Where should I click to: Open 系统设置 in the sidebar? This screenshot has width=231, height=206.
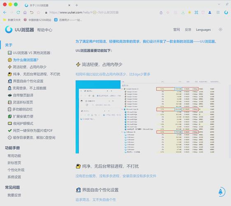14,177
